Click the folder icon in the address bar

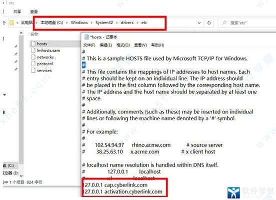[x=11, y=23]
